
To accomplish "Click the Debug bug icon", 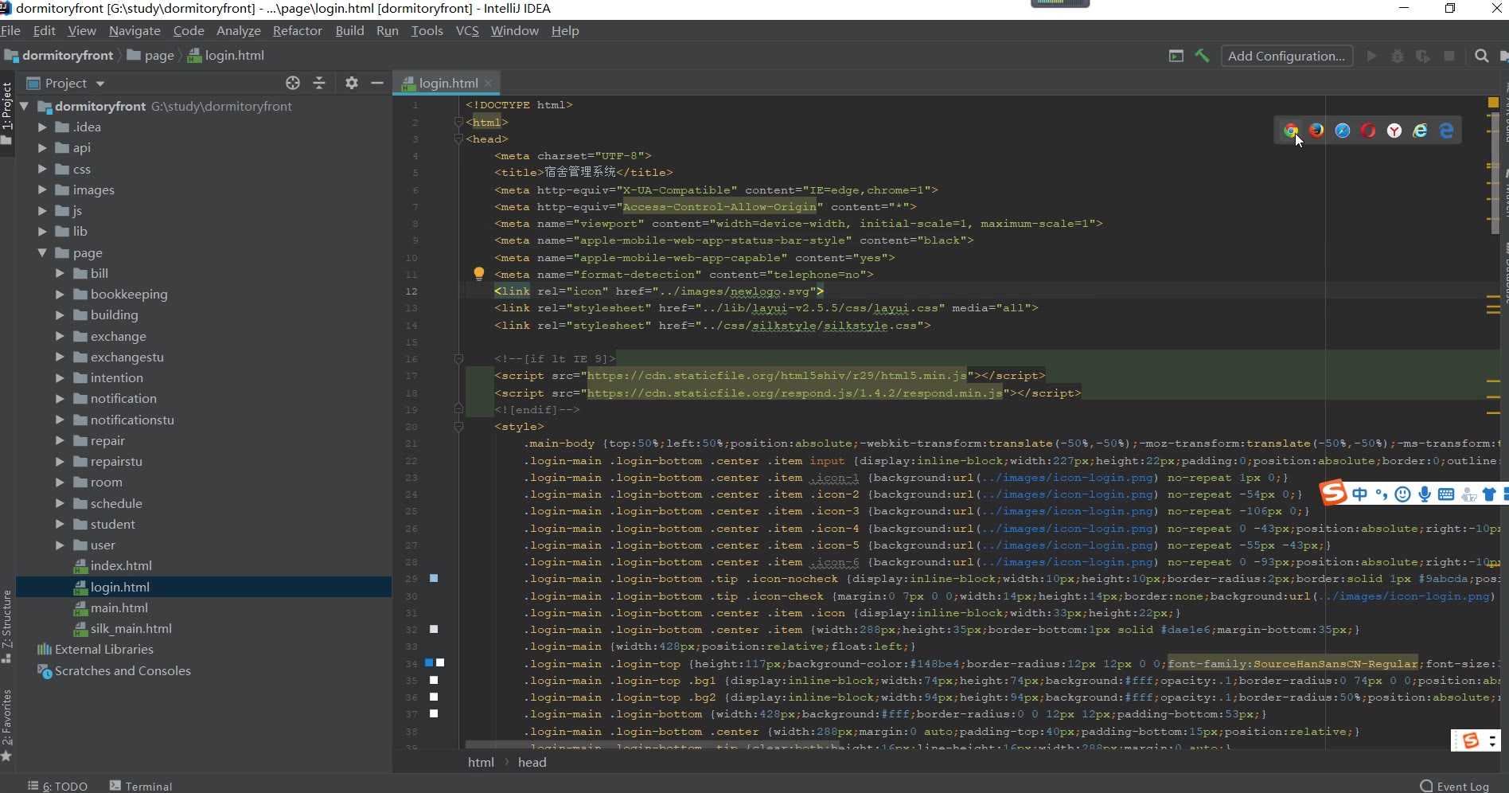I will point(1397,56).
